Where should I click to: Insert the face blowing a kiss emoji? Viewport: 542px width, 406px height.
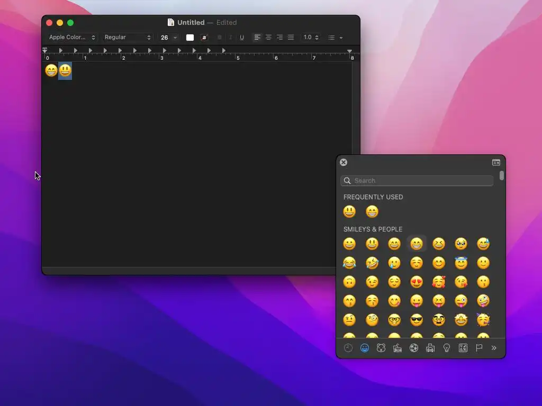pyautogui.click(x=461, y=282)
